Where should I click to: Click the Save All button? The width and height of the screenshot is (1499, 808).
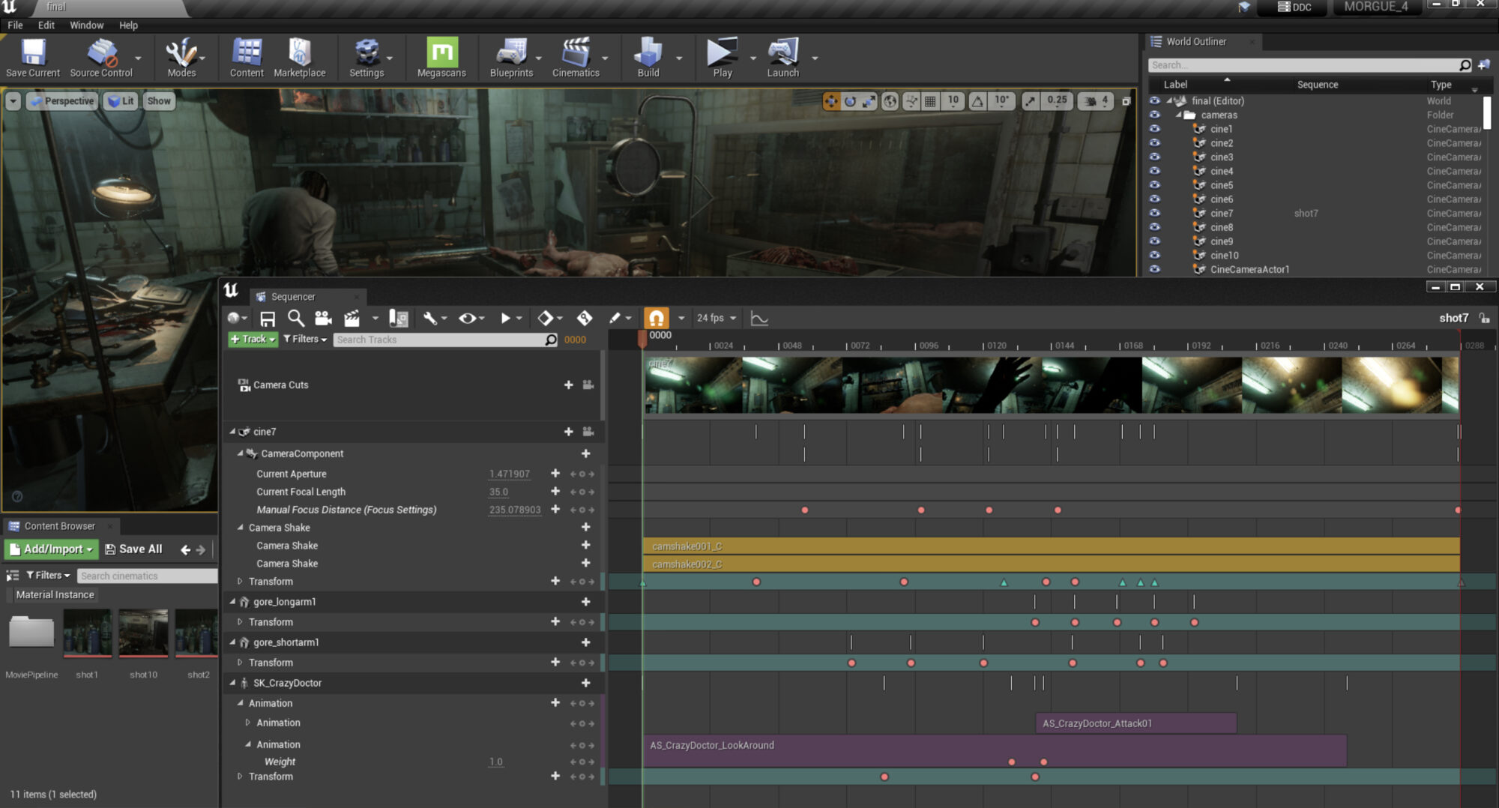coord(133,549)
